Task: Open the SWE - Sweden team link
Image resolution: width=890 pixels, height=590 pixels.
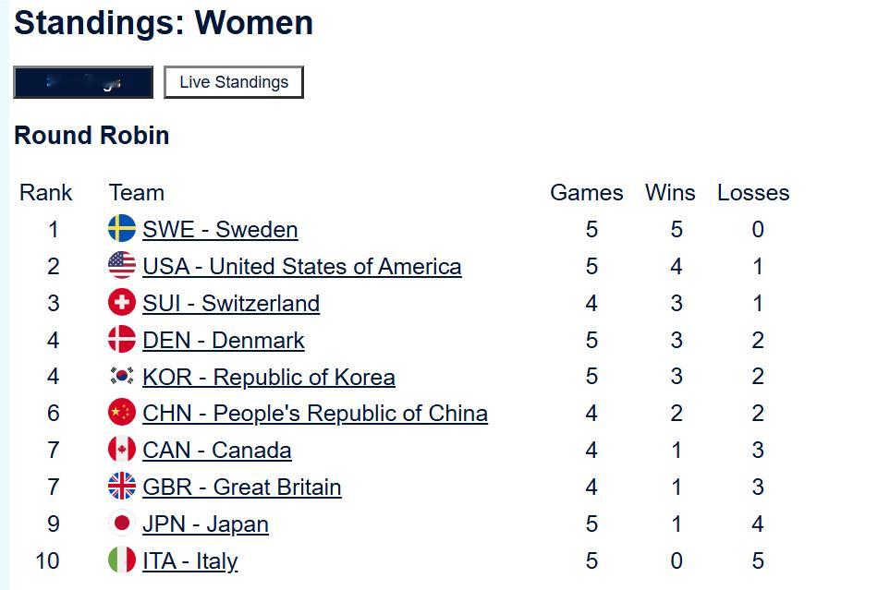Action: click(220, 230)
